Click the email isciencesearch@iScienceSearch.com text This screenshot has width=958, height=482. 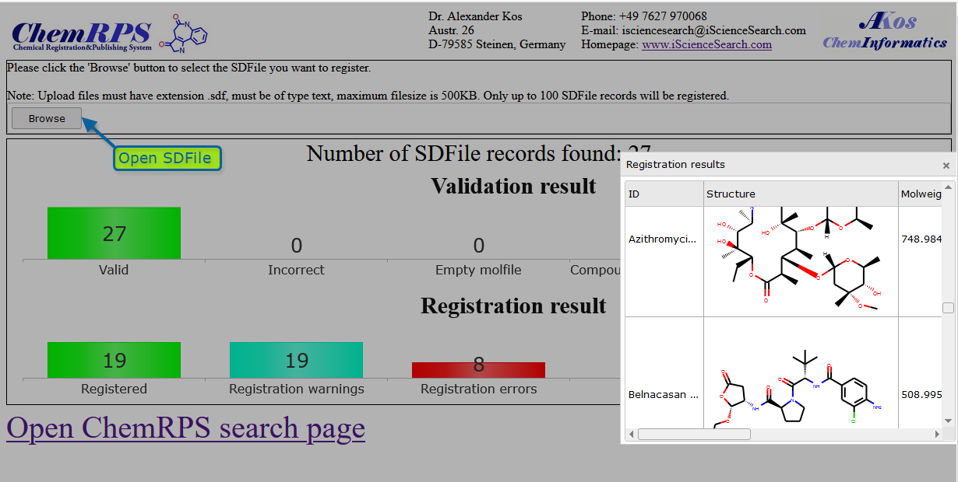pyautogui.click(x=713, y=30)
